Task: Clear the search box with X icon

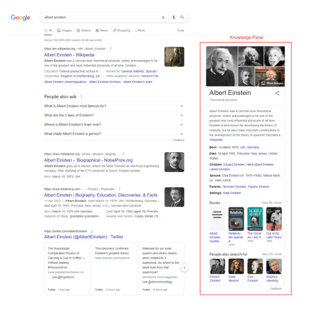Action: coord(163,17)
